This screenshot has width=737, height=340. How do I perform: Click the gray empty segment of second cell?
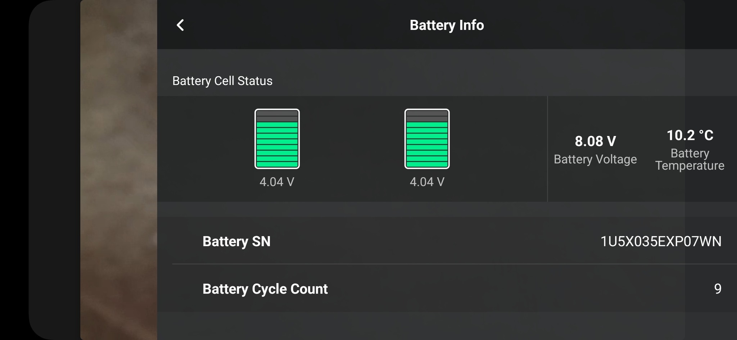coord(427,116)
